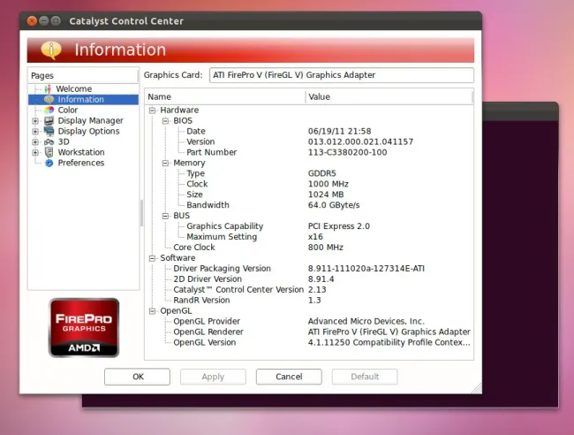Click the Graphics Card text field

341,76
